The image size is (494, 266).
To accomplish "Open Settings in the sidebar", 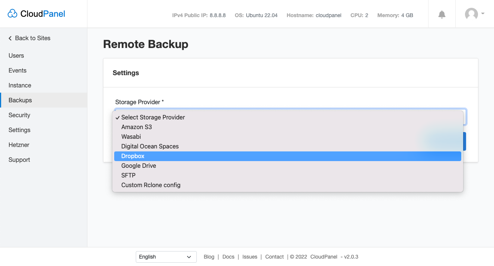I will (x=44, y=130).
